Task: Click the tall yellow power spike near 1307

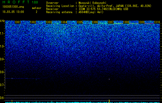Action: pyautogui.click(x=109, y=101)
